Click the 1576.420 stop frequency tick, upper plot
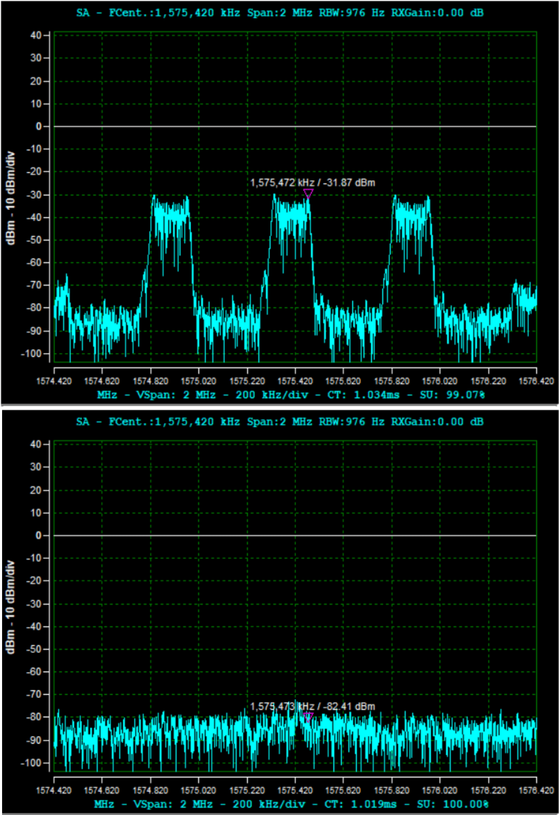 [536, 381]
